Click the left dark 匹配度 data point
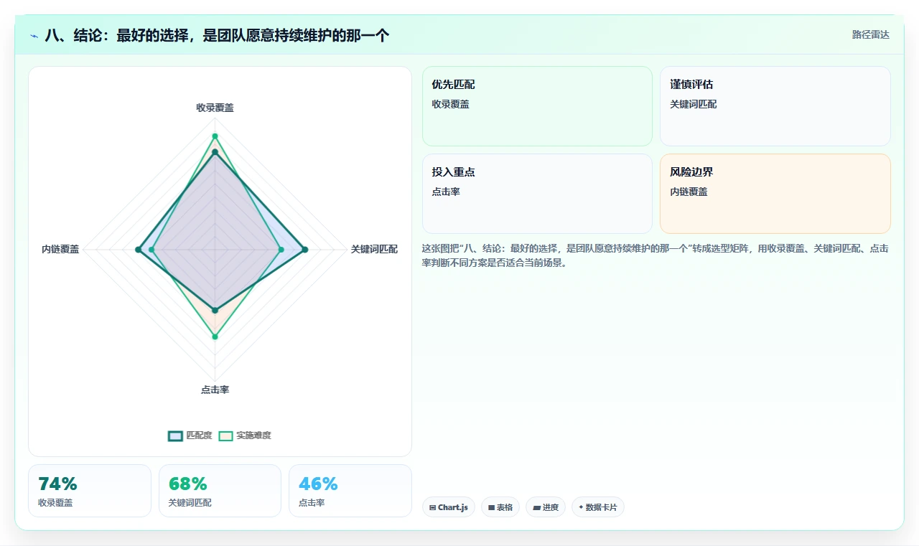This screenshot has height=546, width=919. 138,250
